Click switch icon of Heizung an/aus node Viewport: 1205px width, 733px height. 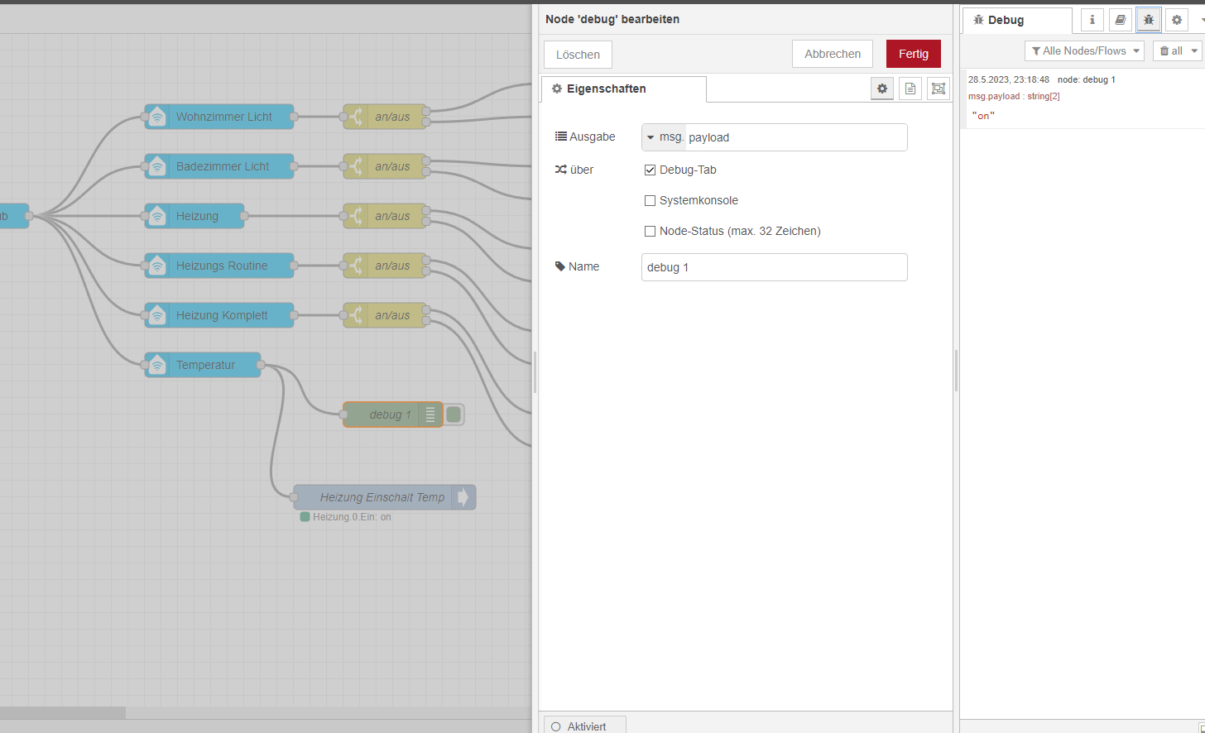click(x=356, y=216)
